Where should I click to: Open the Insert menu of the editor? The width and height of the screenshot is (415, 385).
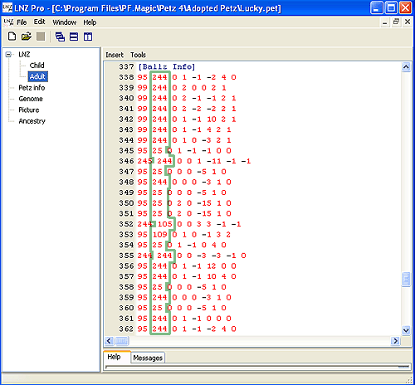pos(115,55)
